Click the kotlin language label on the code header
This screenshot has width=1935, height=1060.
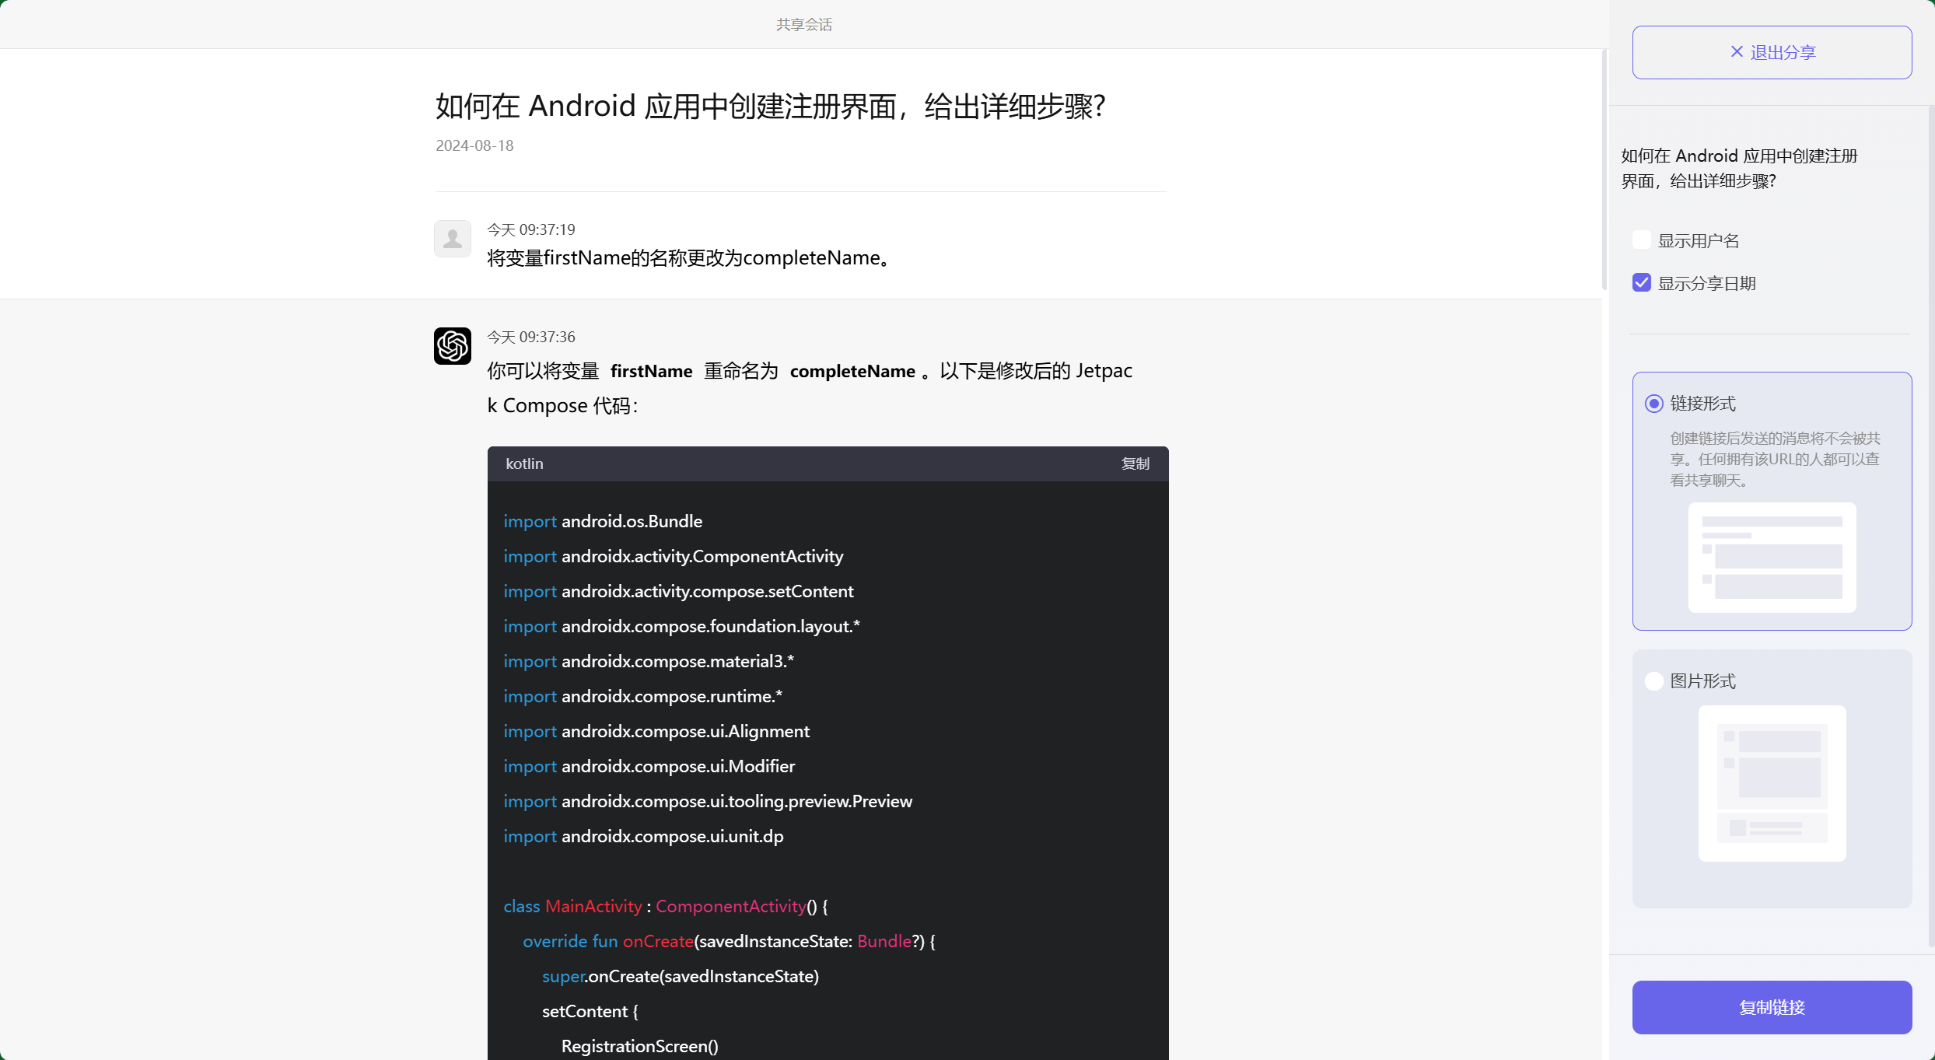[525, 464]
